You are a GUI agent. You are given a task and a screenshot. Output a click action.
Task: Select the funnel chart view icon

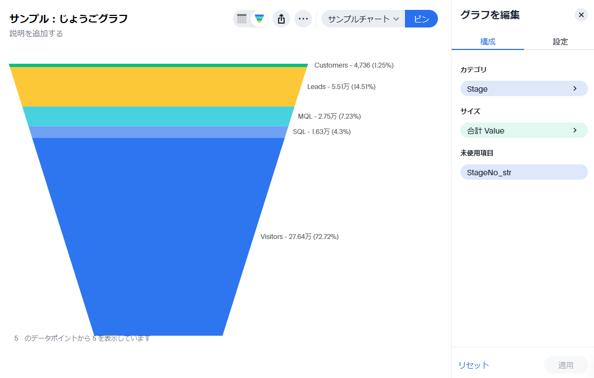(259, 19)
